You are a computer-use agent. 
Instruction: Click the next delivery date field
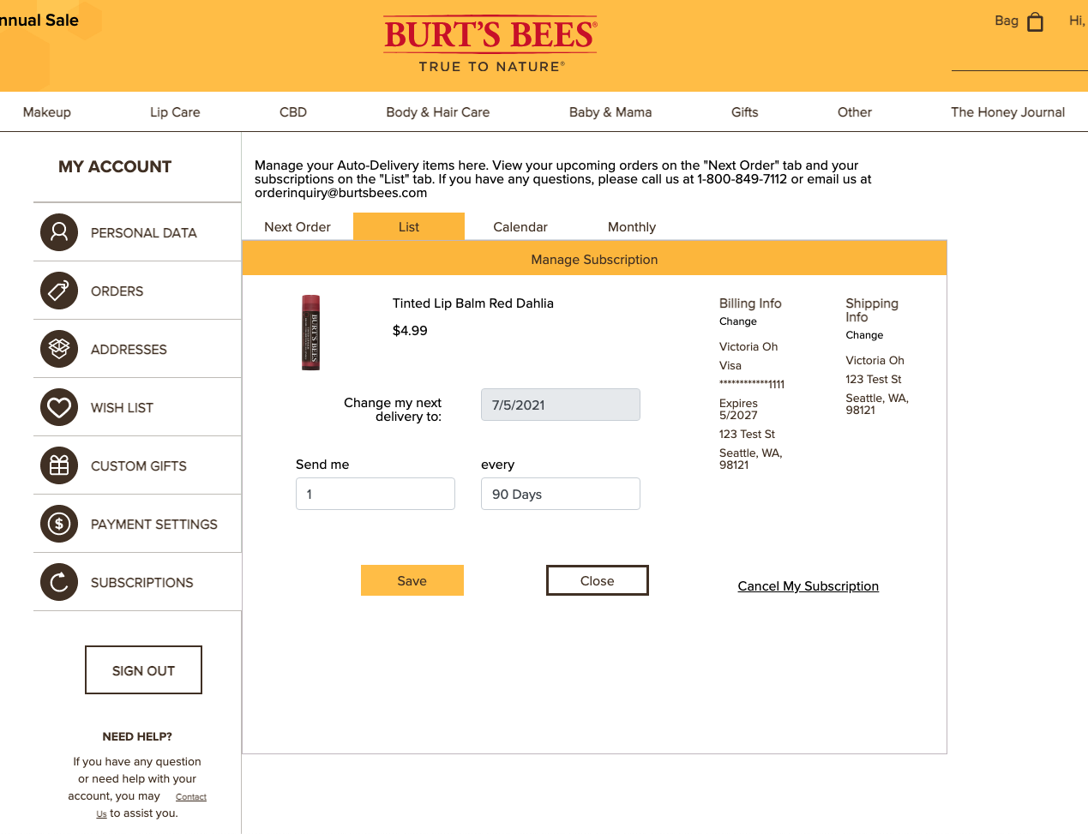click(x=561, y=405)
